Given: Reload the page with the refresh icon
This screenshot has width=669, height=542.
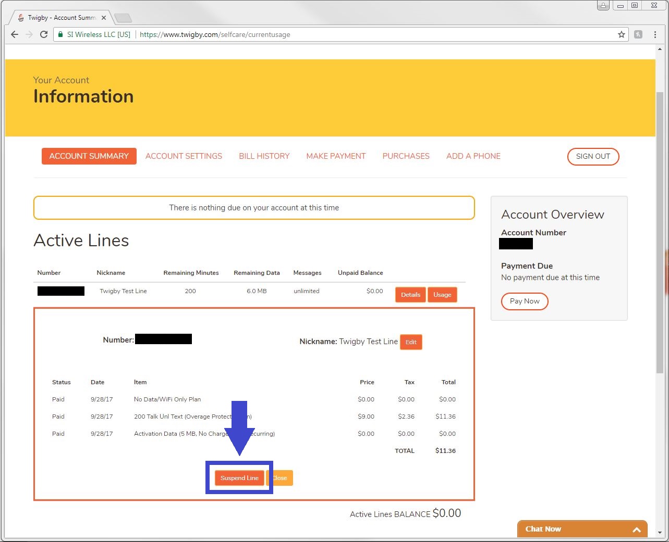Looking at the screenshot, I should pyautogui.click(x=44, y=34).
